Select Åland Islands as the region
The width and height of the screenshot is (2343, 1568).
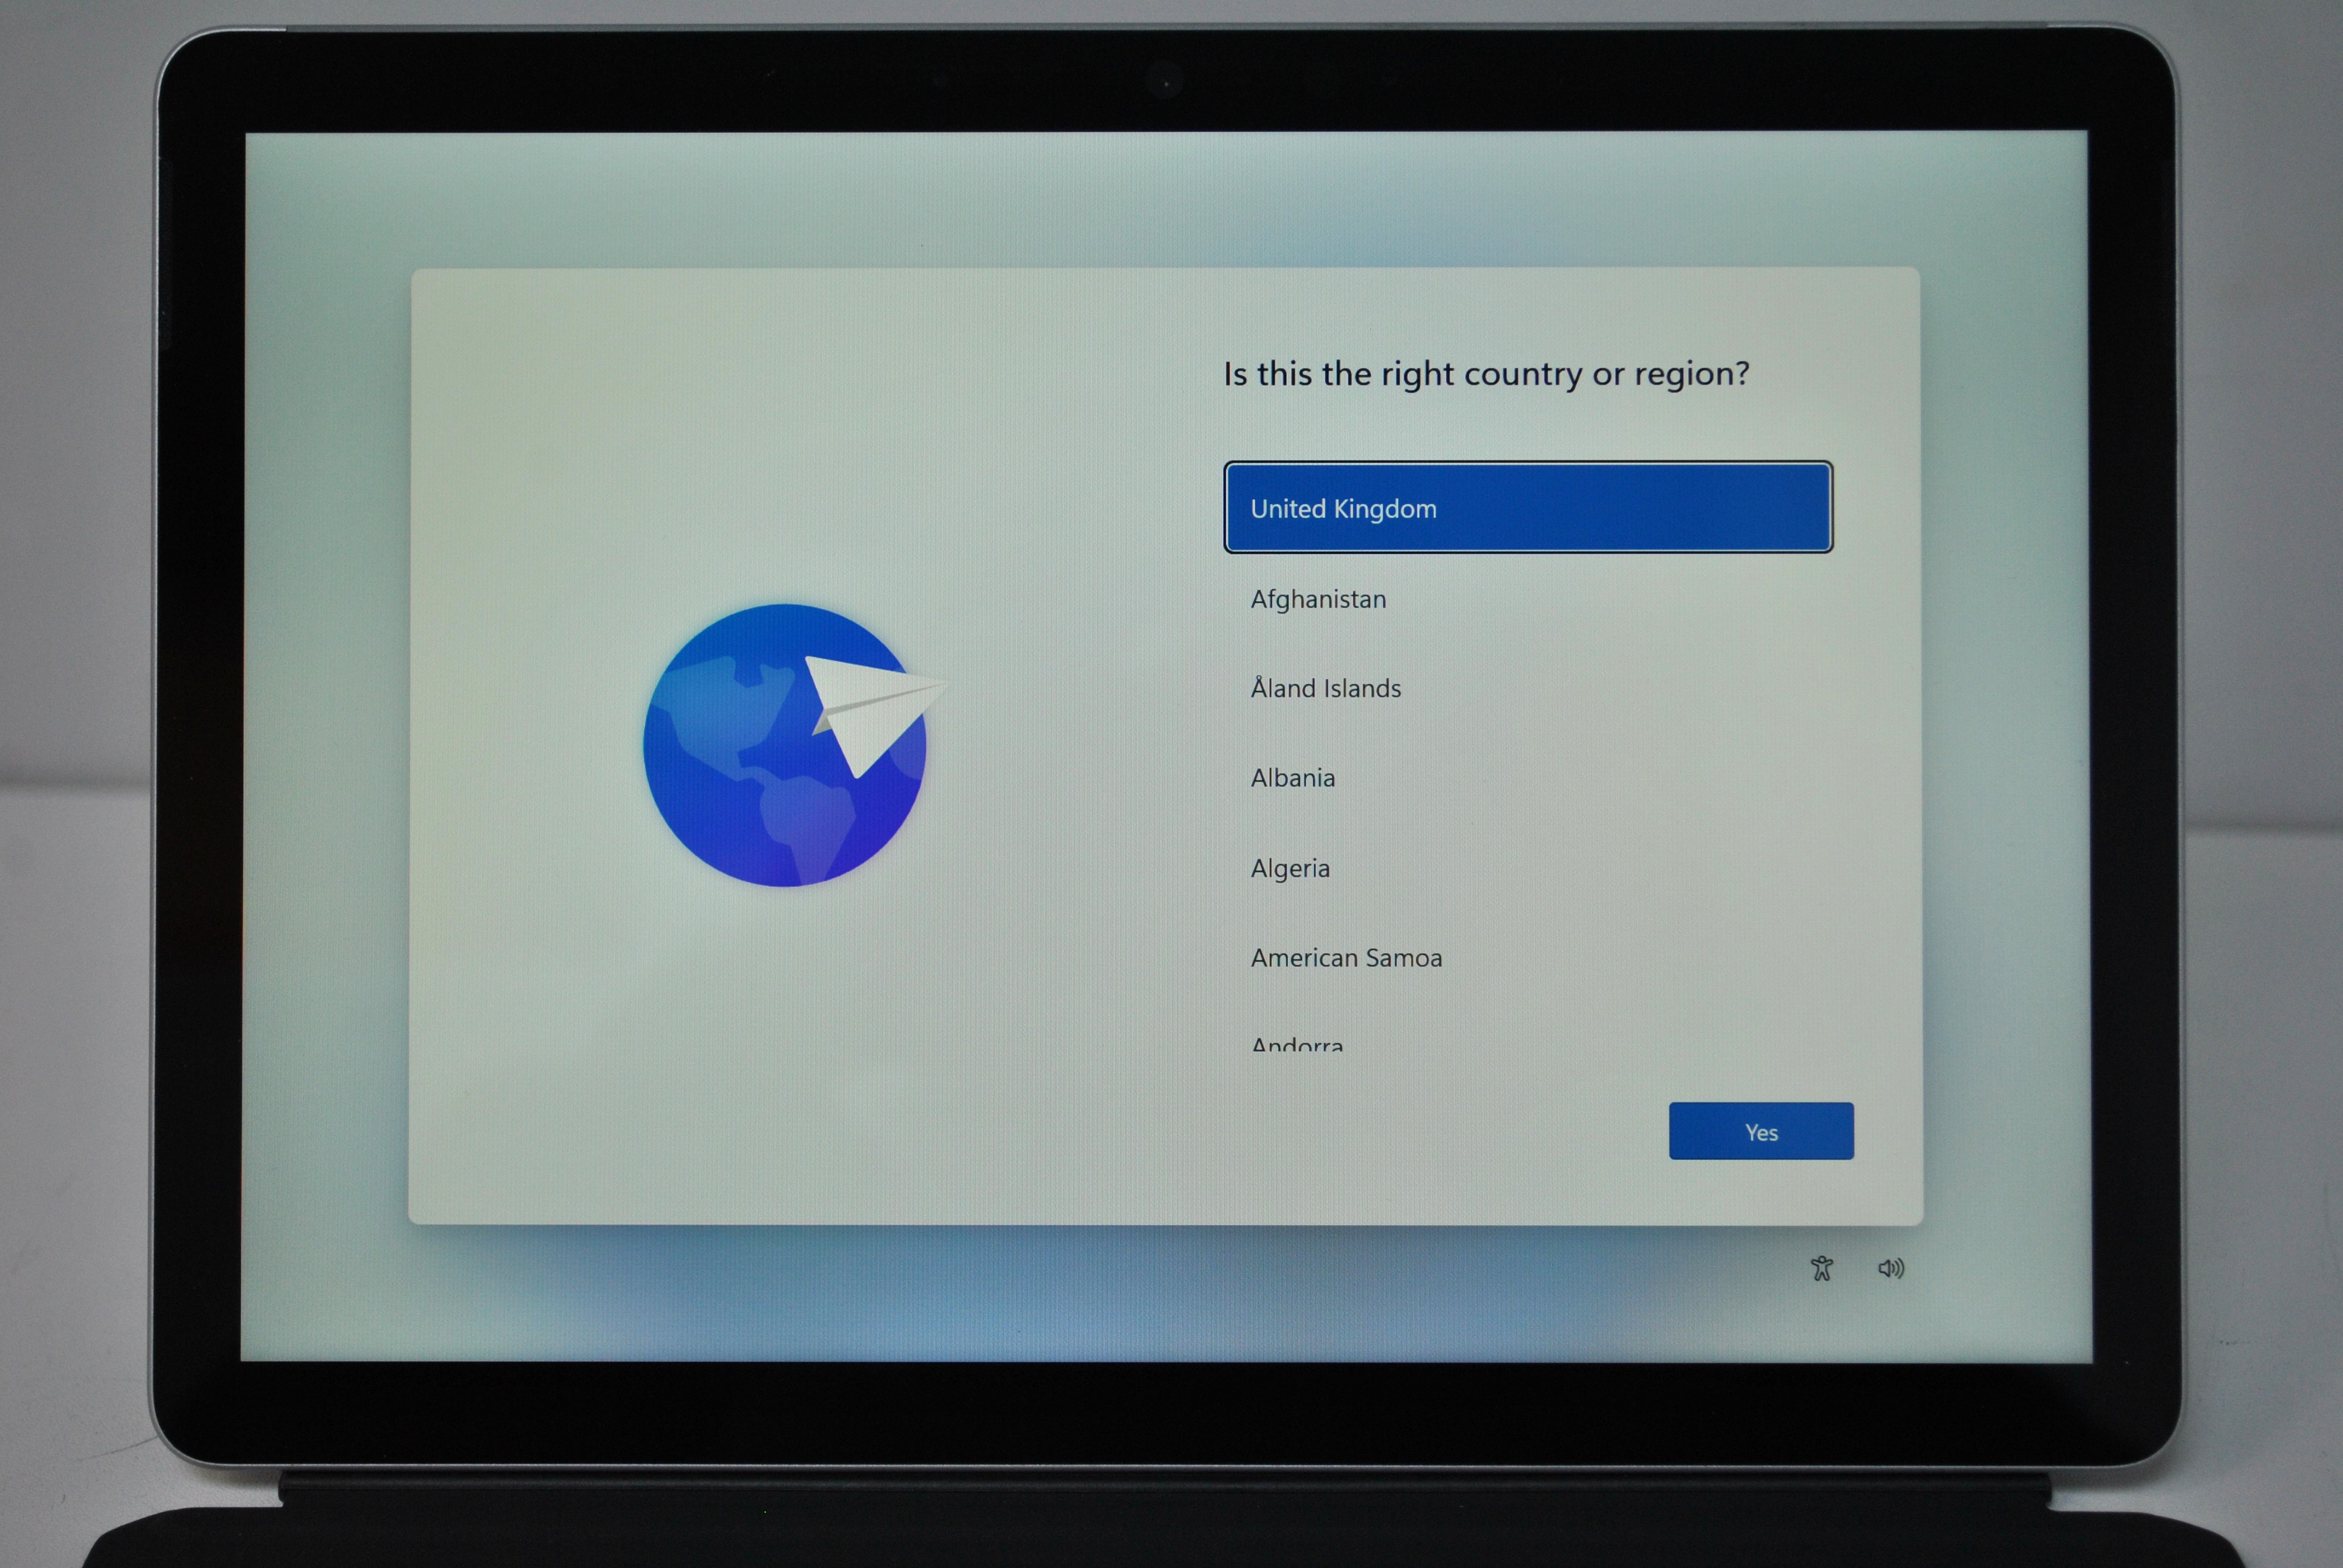click(1325, 688)
